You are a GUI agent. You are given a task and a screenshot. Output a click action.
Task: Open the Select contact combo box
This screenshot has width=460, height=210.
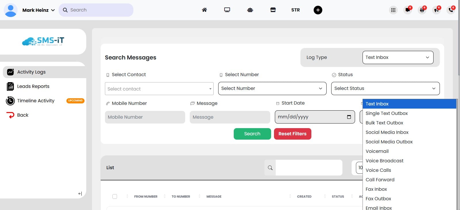159,89
